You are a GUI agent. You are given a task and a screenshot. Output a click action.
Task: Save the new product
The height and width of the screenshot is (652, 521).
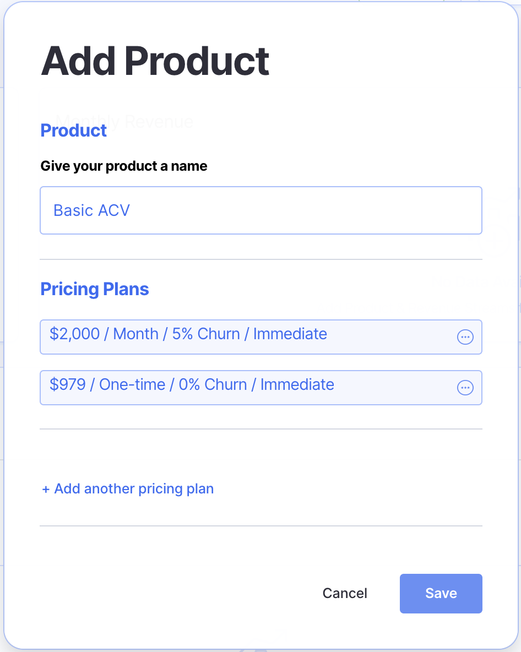(441, 593)
